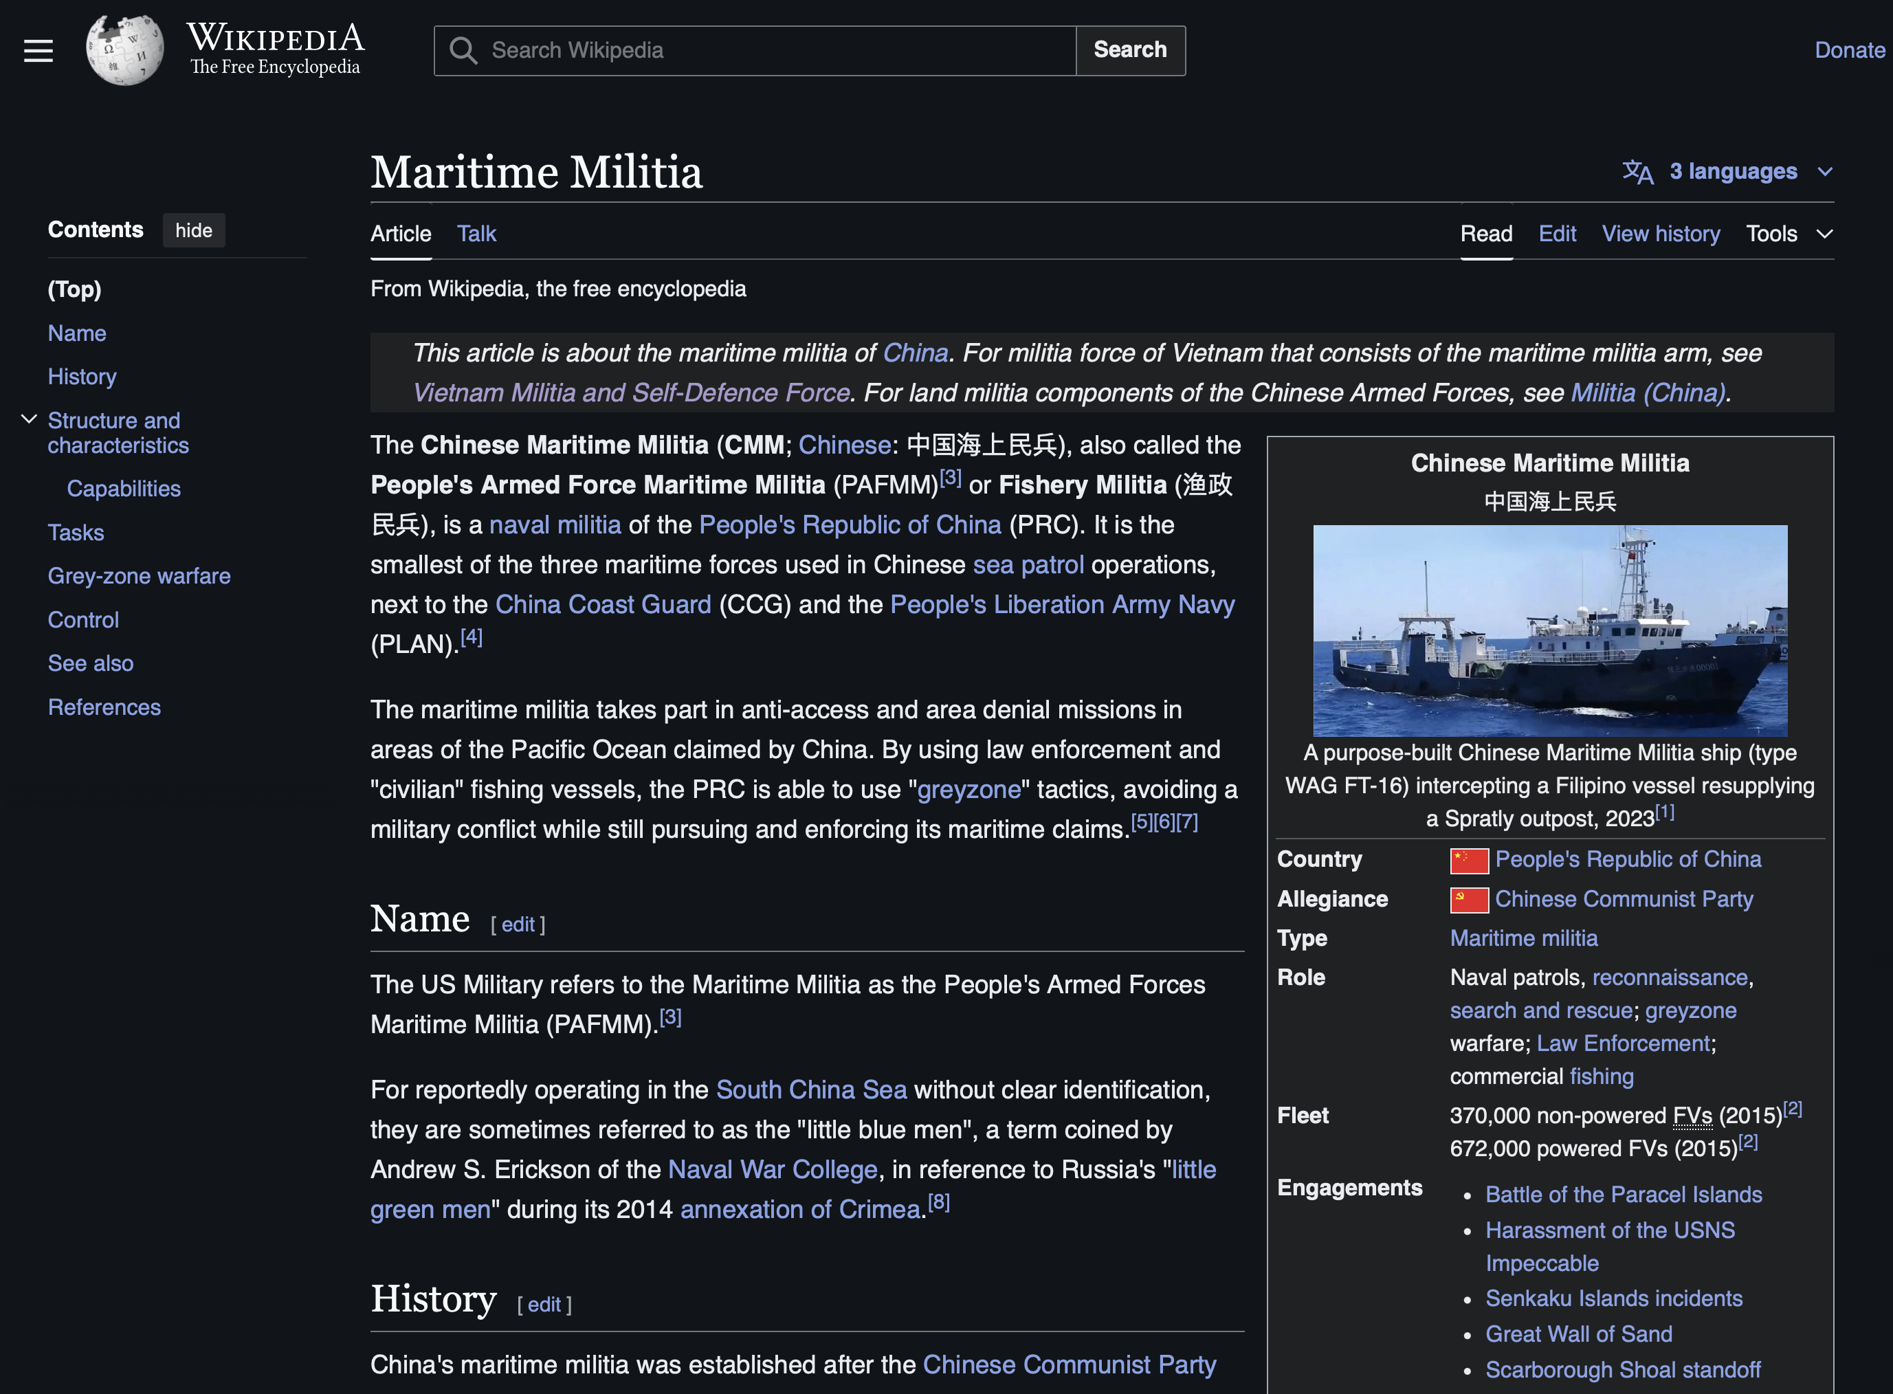
Task: Switch to the Article tab
Action: [x=401, y=234]
